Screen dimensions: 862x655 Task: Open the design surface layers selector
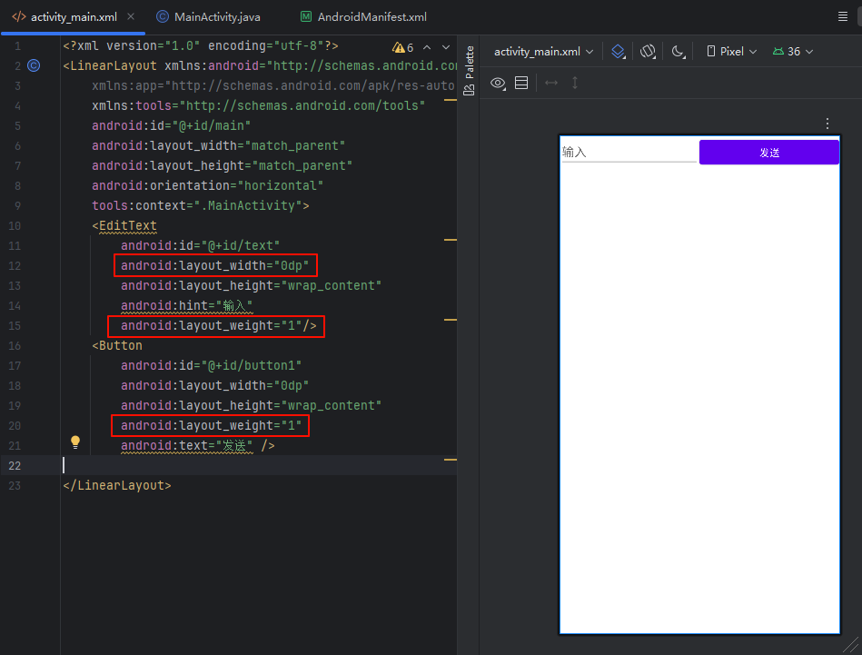click(619, 52)
